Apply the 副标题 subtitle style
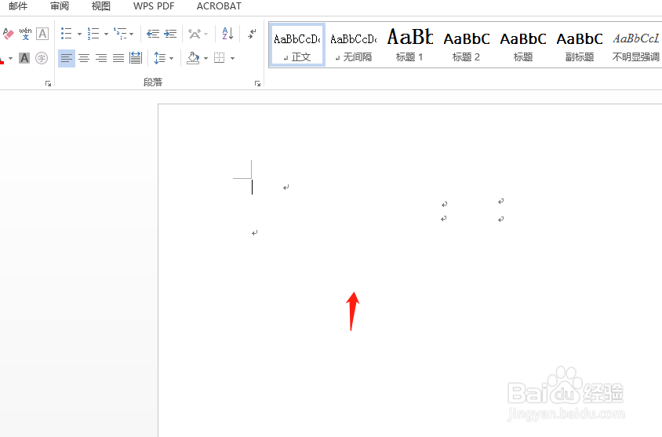This screenshot has height=437, width=662. pyautogui.click(x=580, y=45)
